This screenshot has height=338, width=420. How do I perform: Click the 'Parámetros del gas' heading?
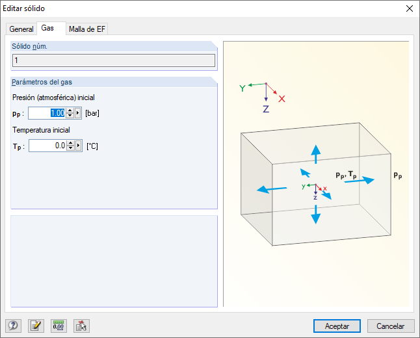coord(42,82)
